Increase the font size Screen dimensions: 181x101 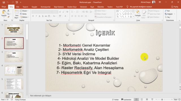pos(60,12)
